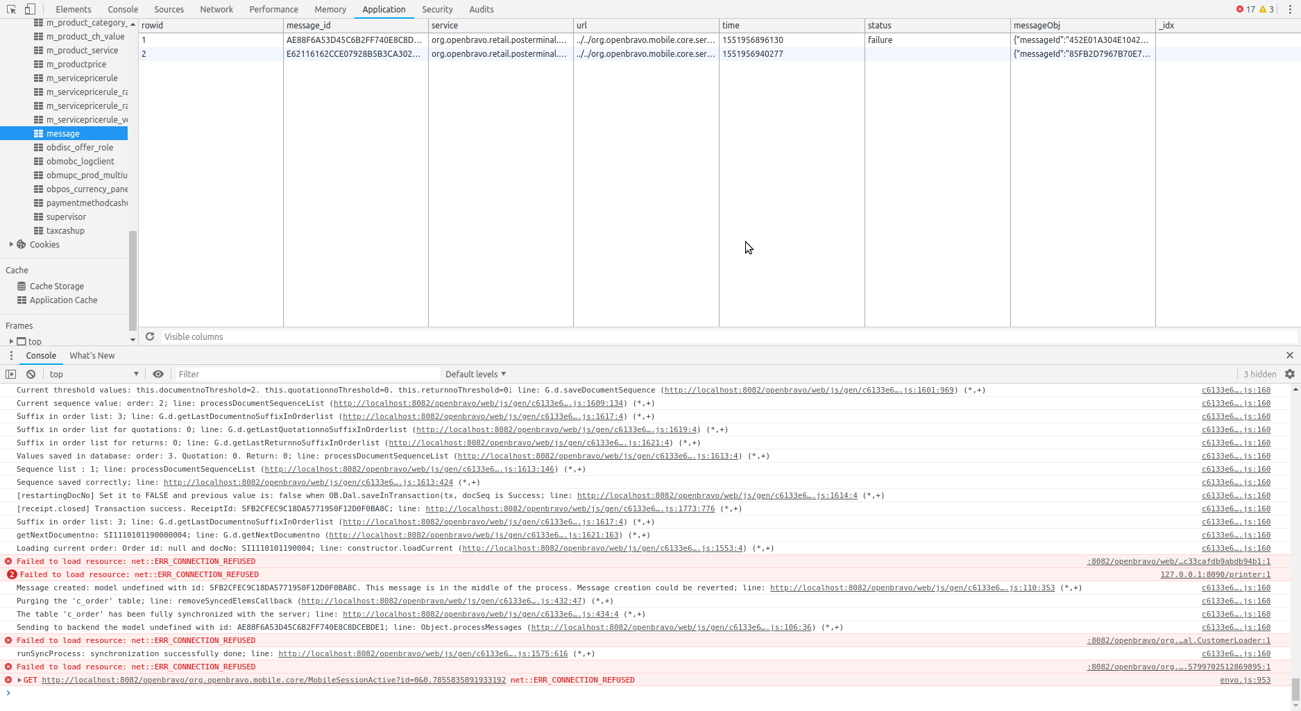Image resolution: width=1301 pixels, height=711 pixels.
Task: Show the console sidebar icon
Action: (x=11, y=374)
